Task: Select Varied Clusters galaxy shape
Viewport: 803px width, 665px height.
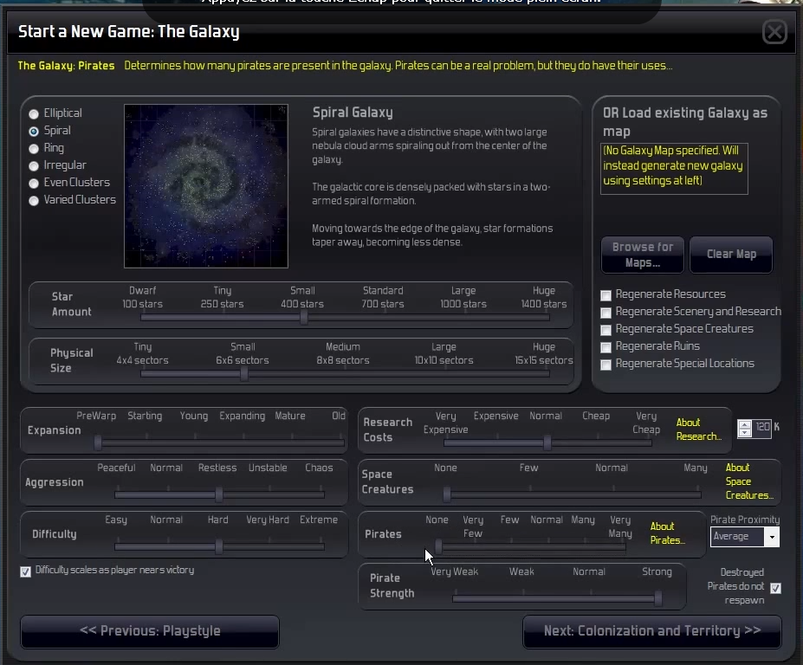Action: (x=34, y=200)
